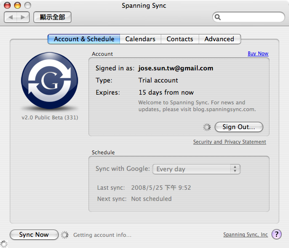Screen dimensions: 289x248
Task: Click the 'Not scheduled' next sync value
Action: 152,199
